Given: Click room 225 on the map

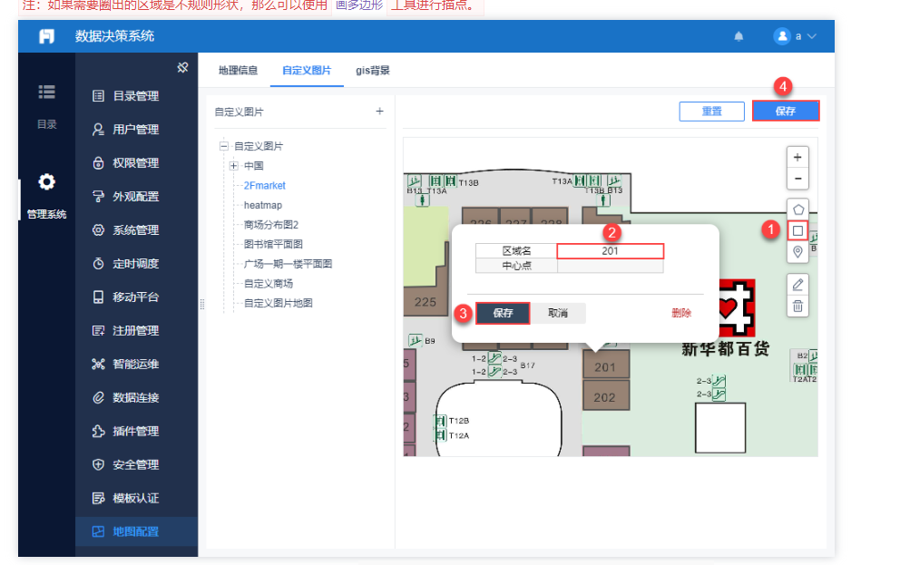Looking at the screenshot, I should pos(426,302).
